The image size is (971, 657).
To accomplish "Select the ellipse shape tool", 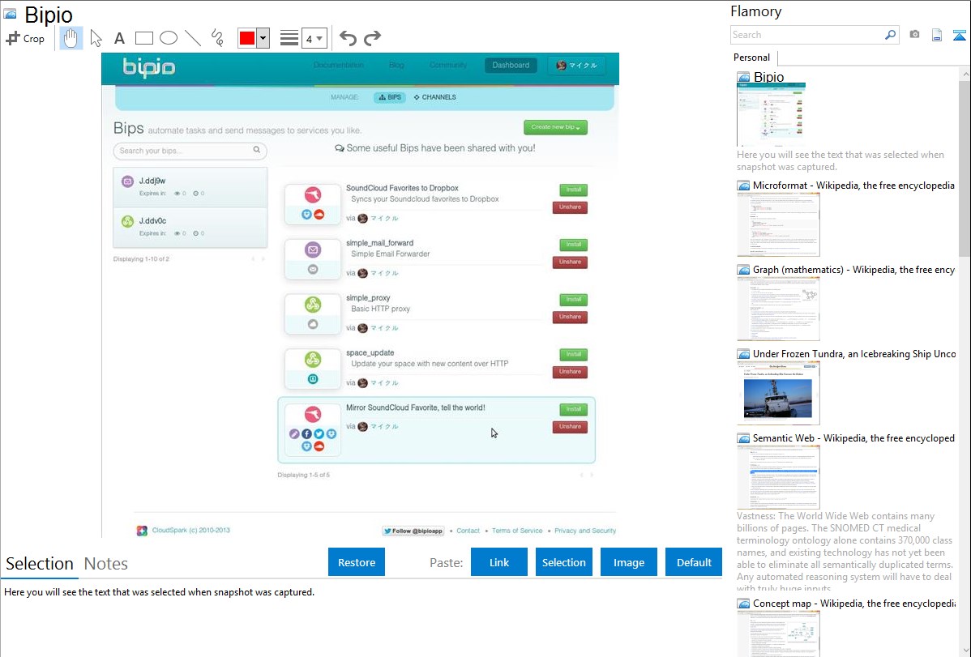I will click(x=169, y=38).
